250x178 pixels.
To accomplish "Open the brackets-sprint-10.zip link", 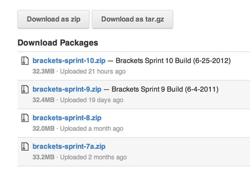I will click(69, 61).
